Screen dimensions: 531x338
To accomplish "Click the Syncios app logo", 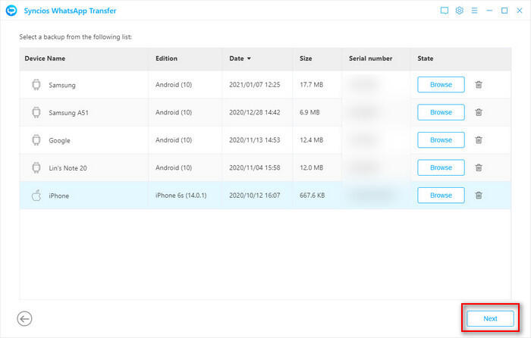I will [x=11, y=11].
